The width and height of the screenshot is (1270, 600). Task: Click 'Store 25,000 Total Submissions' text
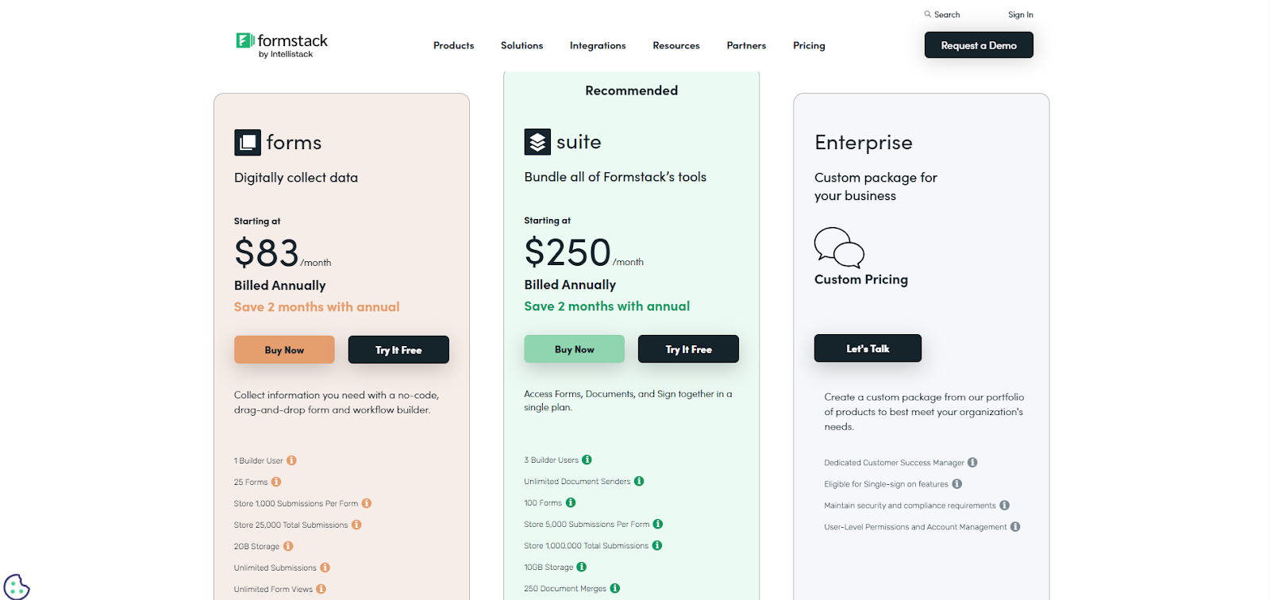[291, 525]
